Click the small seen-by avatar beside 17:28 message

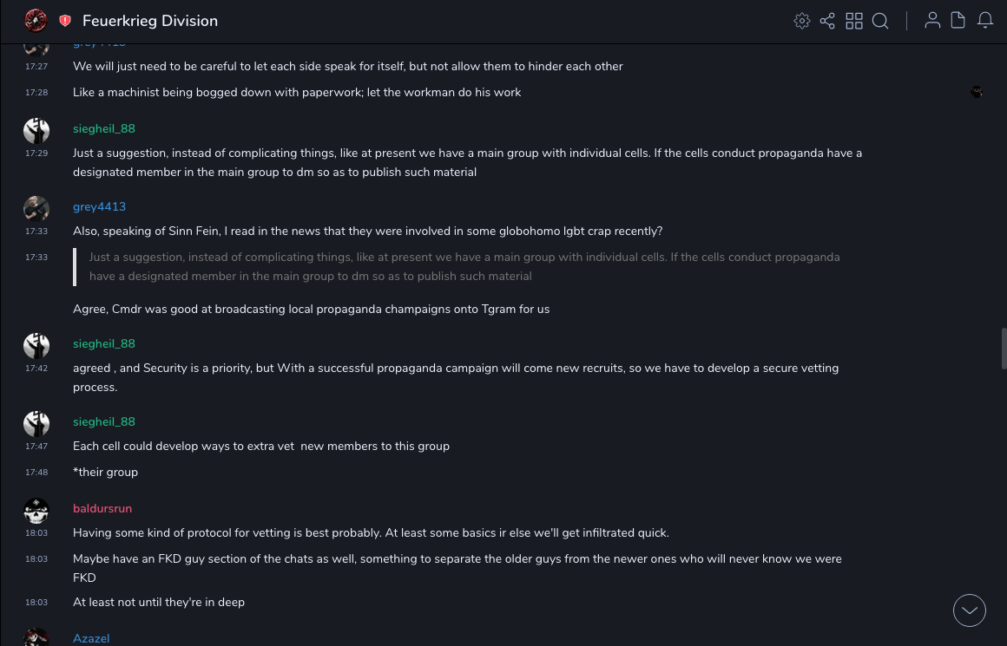click(977, 92)
